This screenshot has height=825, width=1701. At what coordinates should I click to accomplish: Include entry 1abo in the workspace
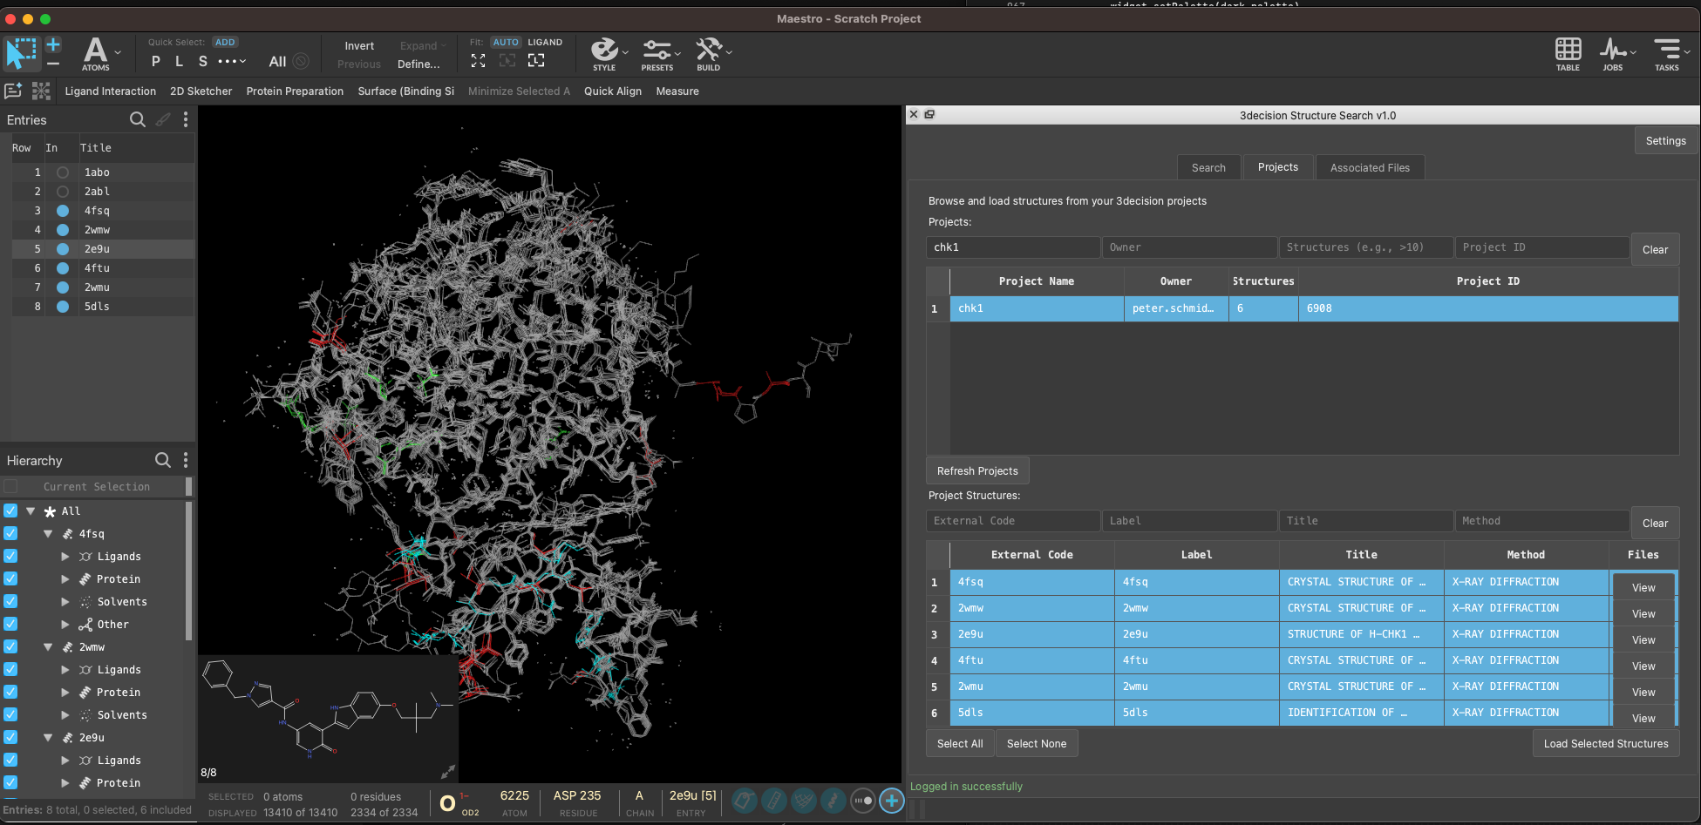click(63, 172)
